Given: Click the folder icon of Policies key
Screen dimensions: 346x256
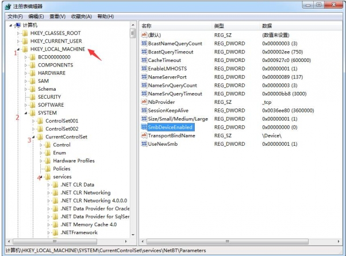Looking at the screenshot, I should (x=48, y=169).
